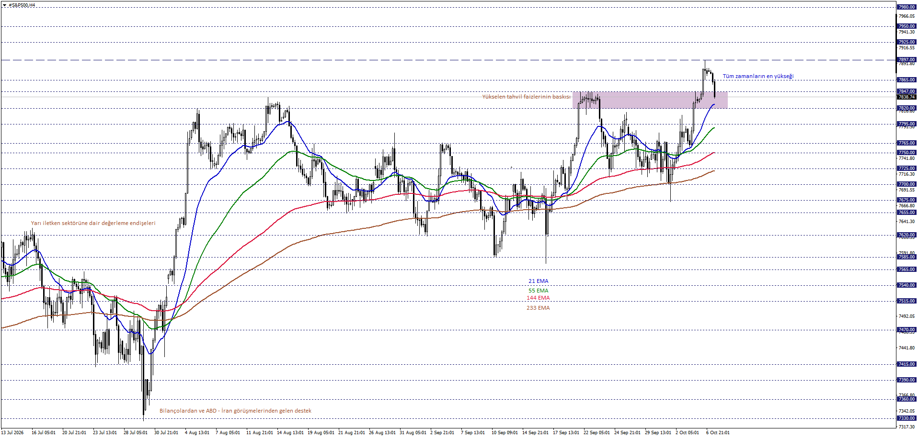Click the 7540.00 price level label
The width and height of the screenshot is (918, 438).
[907, 285]
